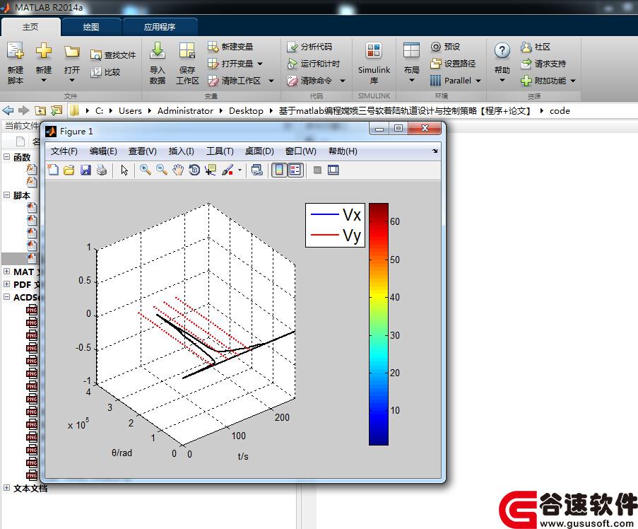Open the Simulink 库 library icon
Image resolution: width=638 pixels, height=529 pixels.
click(x=374, y=51)
